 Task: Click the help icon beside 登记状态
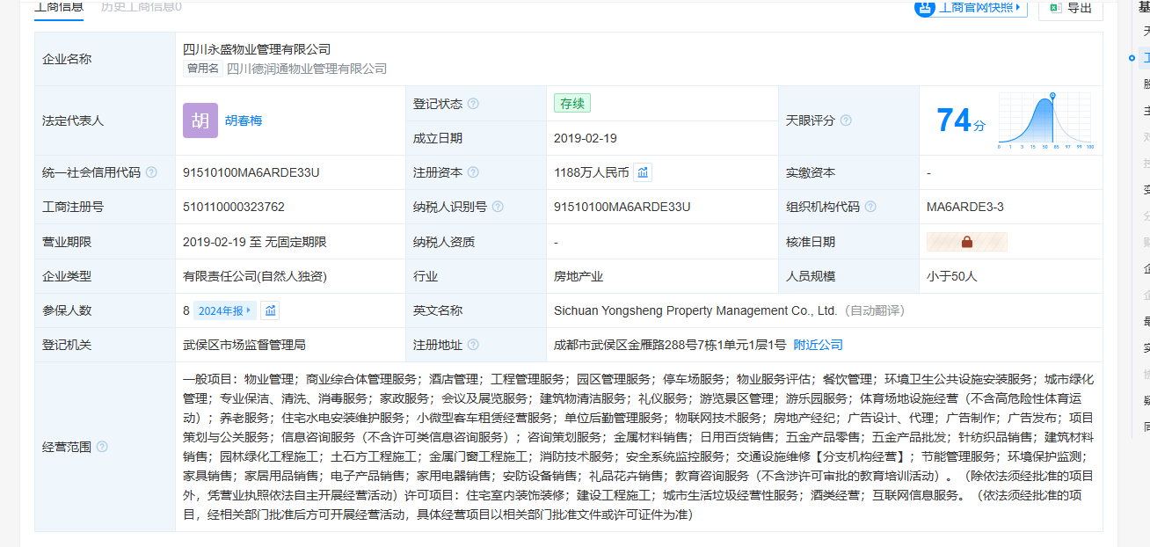tap(473, 104)
